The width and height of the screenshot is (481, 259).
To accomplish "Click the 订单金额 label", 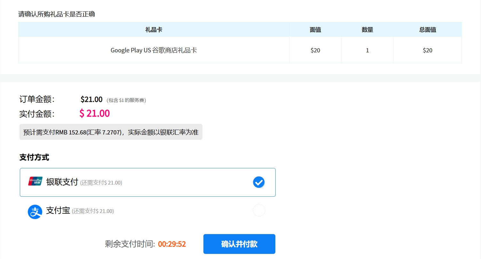I will (x=37, y=99).
